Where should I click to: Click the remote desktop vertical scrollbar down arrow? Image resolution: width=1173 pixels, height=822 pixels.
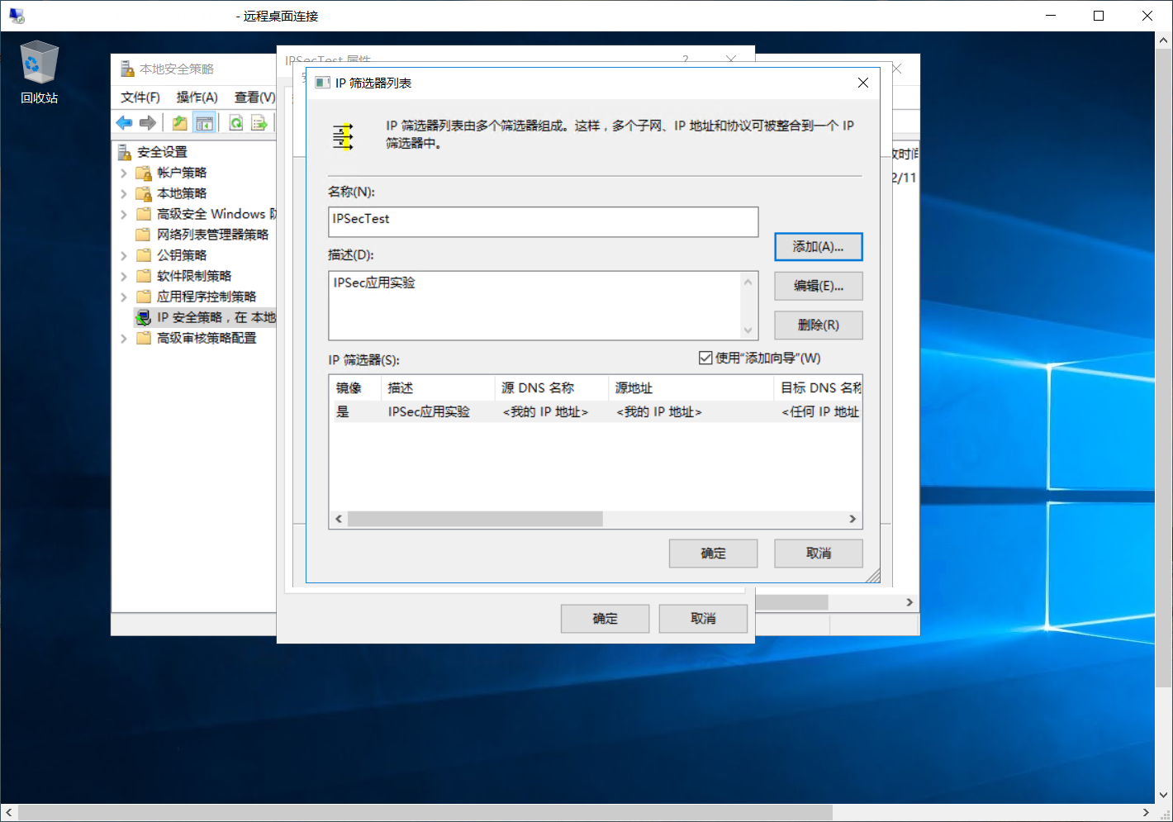tap(1163, 794)
